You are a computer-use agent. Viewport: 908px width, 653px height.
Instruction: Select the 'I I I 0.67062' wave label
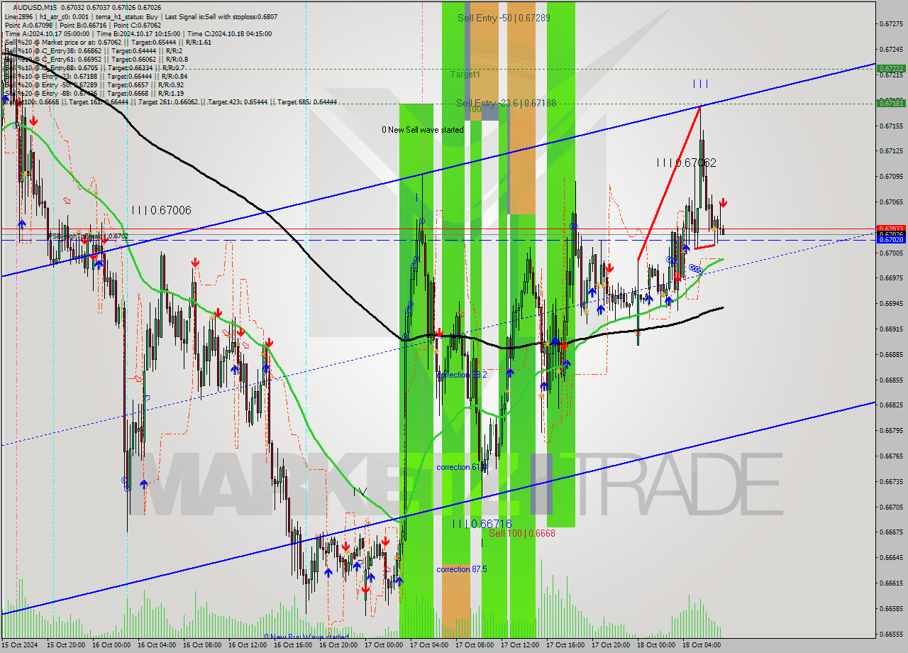[686, 163]
